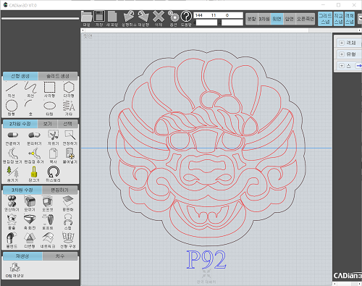
Task: Toggle object snap (객체 스냅) button
Action: tap(350, 19)
